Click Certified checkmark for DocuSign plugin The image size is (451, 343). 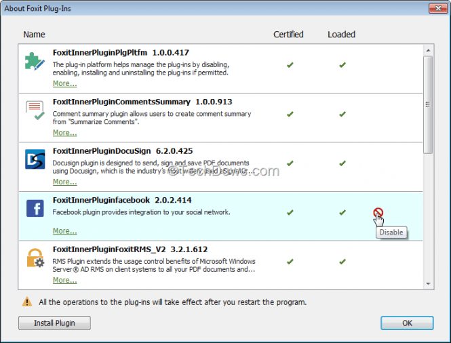[x=290, y=163]
